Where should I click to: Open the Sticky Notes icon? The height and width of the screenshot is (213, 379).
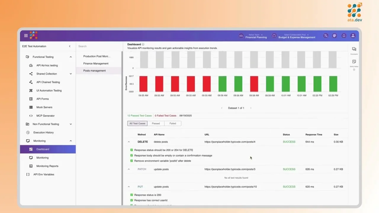[354, 62]
